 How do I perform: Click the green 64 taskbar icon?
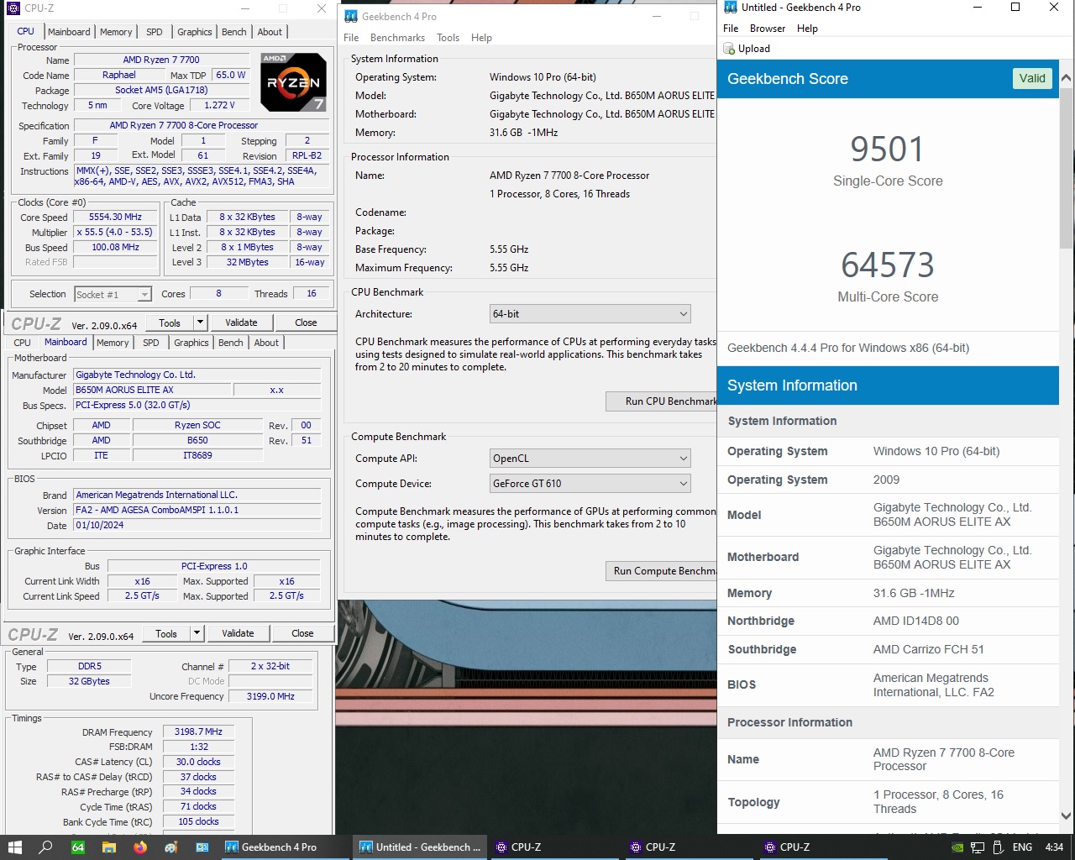click(78, 847)
